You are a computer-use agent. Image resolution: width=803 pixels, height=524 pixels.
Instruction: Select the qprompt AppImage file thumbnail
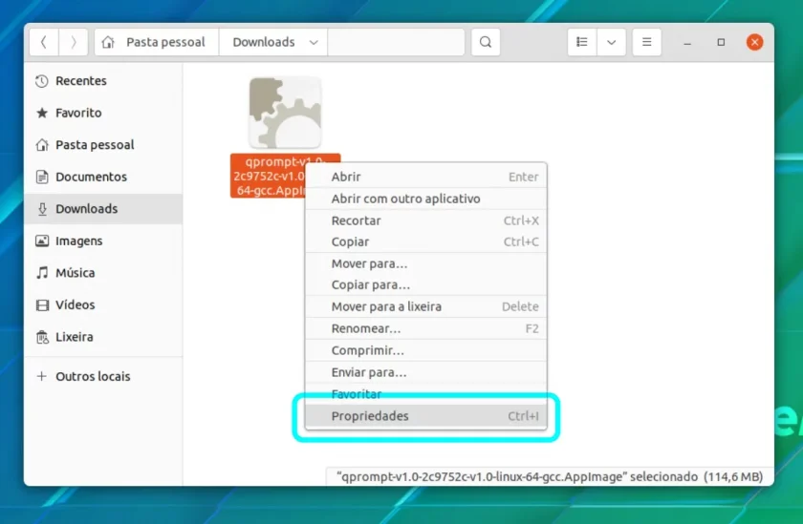coord(285,113)
